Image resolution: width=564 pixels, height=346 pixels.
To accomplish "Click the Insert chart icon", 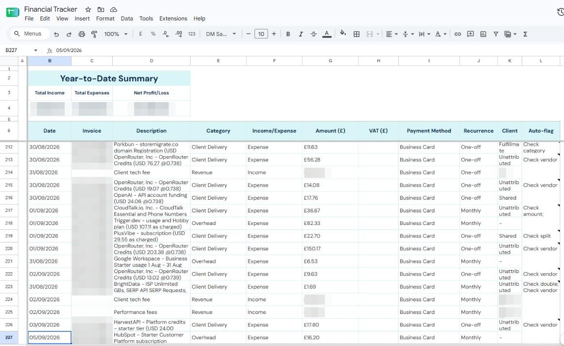I will pos(483,34).
